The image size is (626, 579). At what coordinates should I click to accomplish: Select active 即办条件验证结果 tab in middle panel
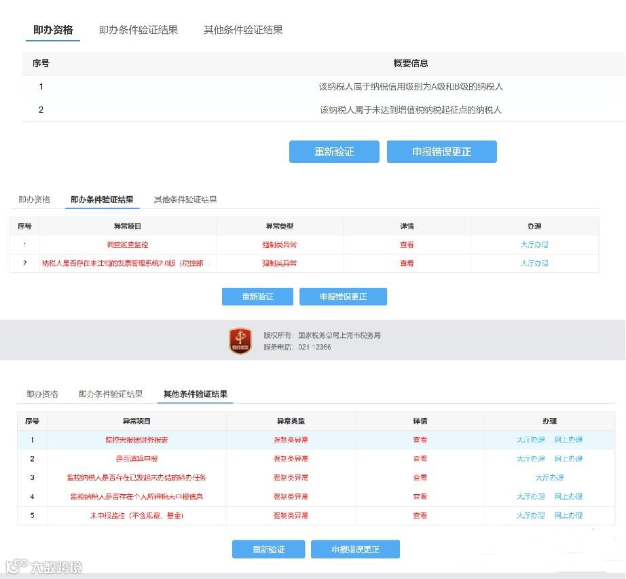103,200
